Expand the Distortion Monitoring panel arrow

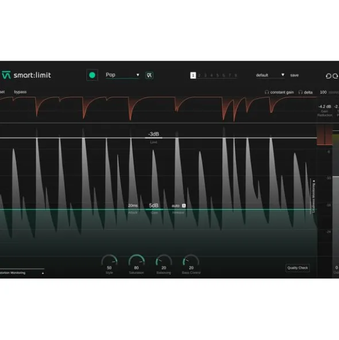coord(43,273)
